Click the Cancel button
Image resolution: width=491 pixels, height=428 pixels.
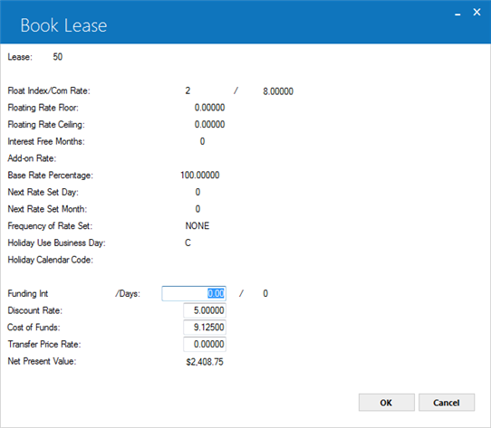pos(447,403)
